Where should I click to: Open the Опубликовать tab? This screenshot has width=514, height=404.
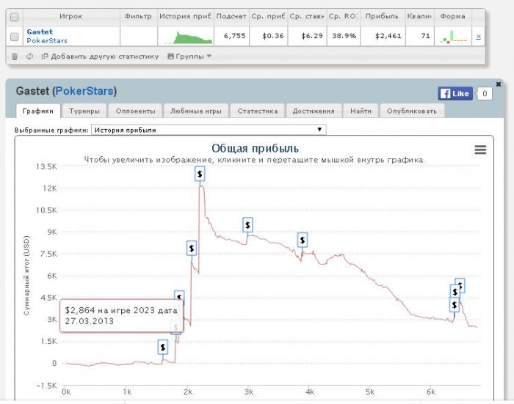click(412, 111)
